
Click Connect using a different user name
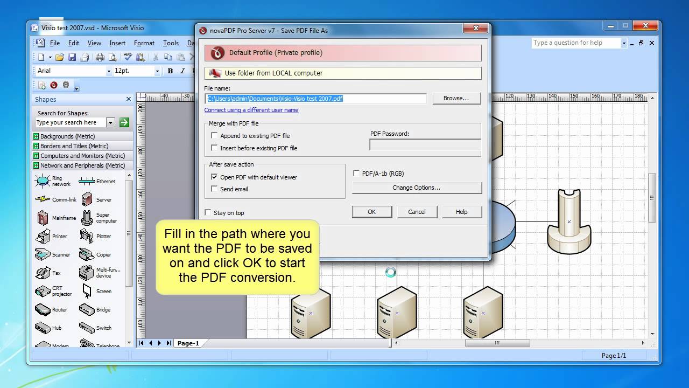point(251,110)
